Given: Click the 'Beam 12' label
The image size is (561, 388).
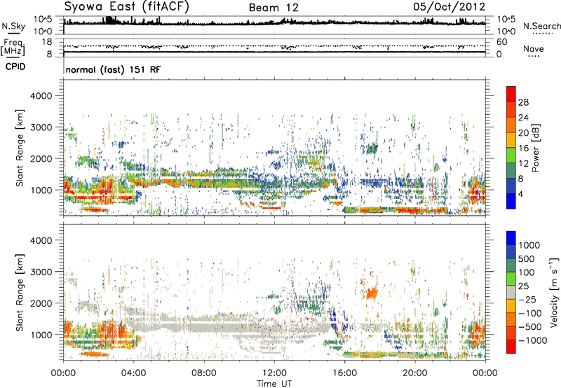Looking at the screenshot, I should click(273, 8).
